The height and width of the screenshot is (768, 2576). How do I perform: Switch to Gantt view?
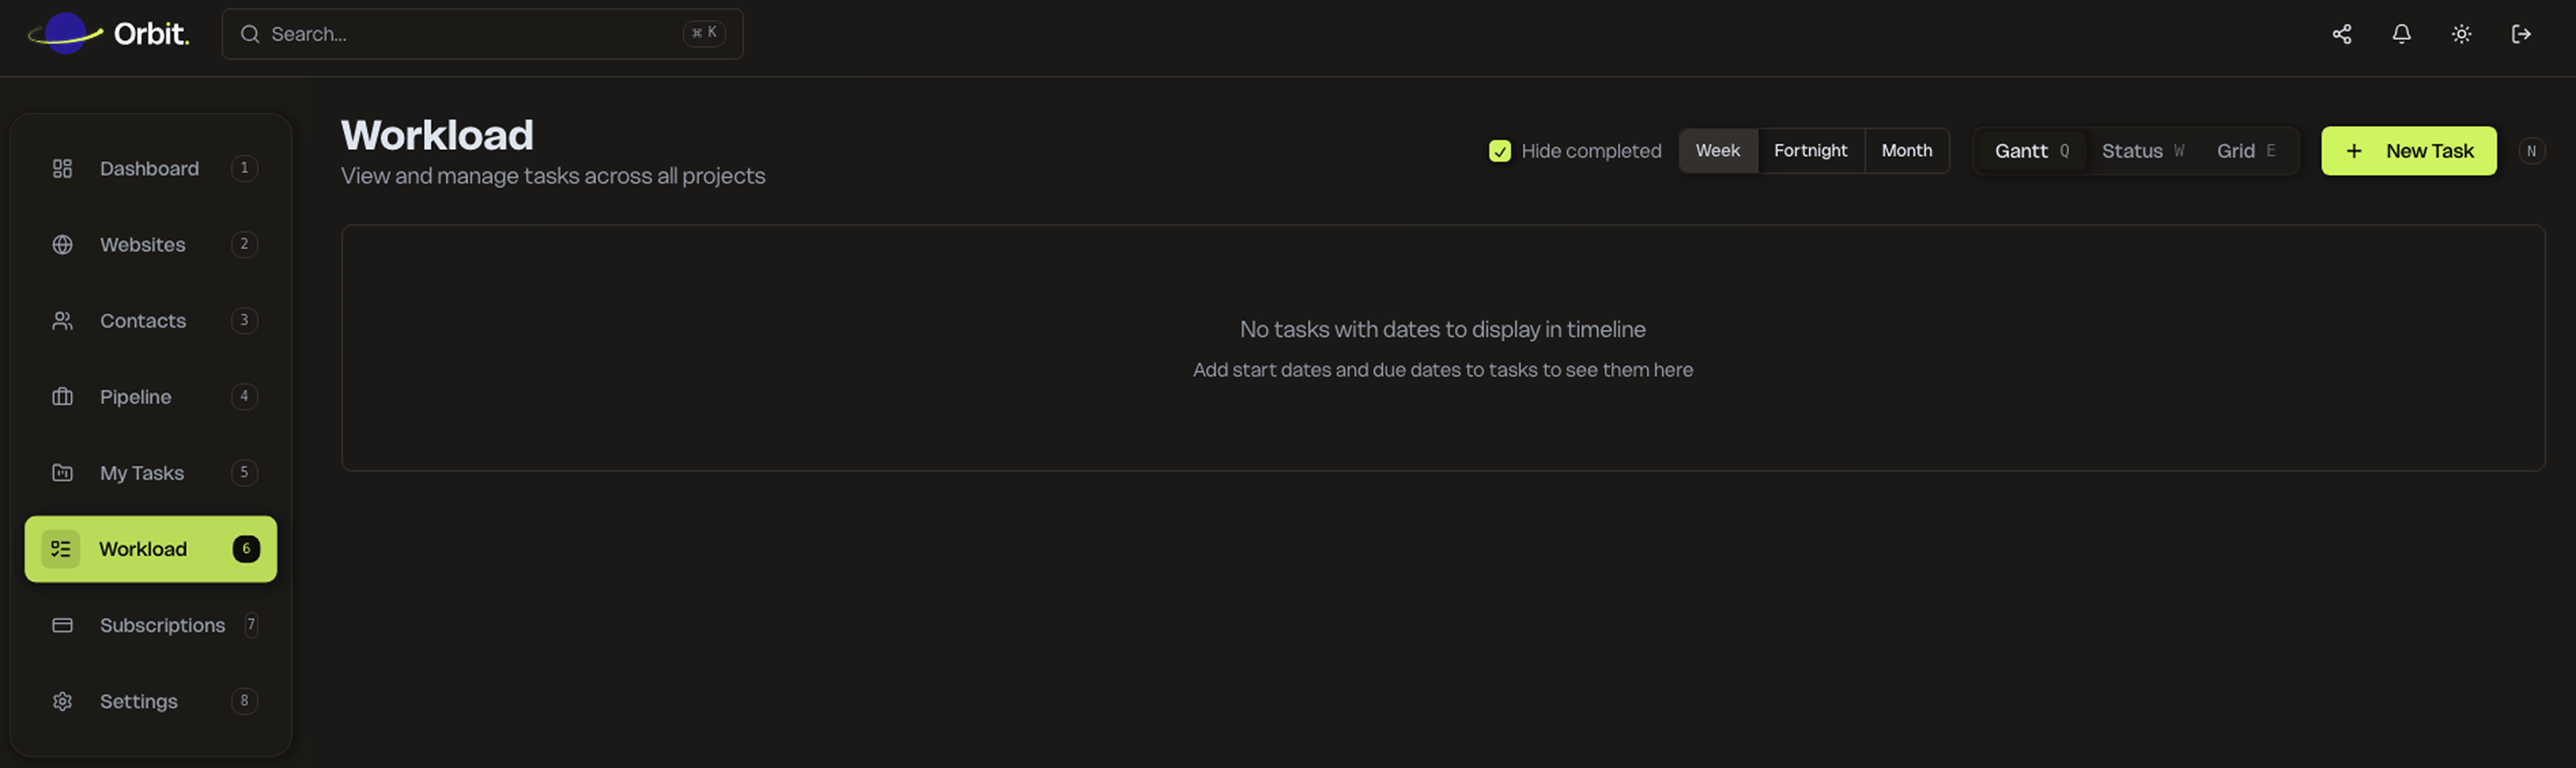coord(2032,150)
